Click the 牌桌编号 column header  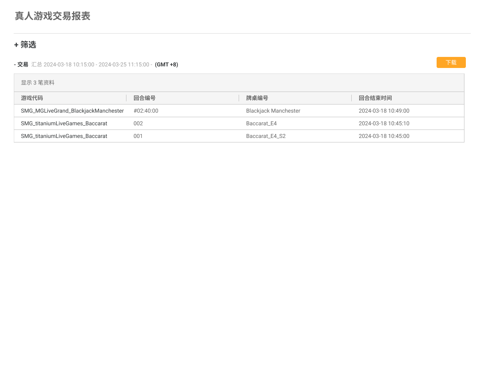pos(257,98)
